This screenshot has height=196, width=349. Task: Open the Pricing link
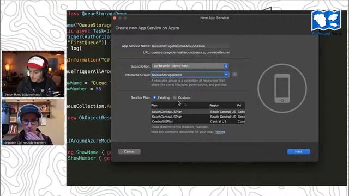tap(220, 132)
